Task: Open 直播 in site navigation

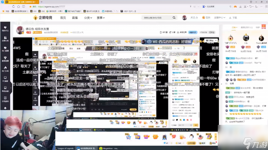Action: [75, 18]
